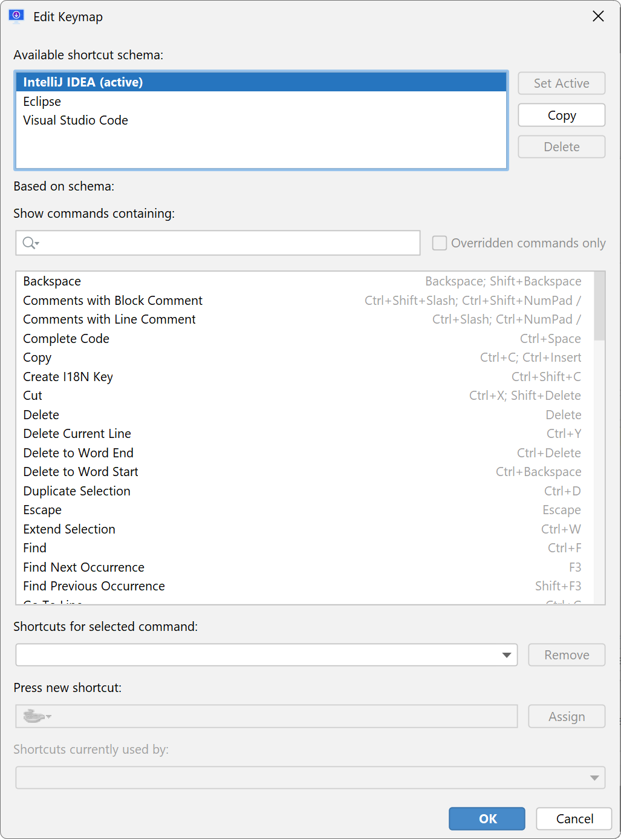Select Create I18N Key command
621x839 pixels.
305,377
